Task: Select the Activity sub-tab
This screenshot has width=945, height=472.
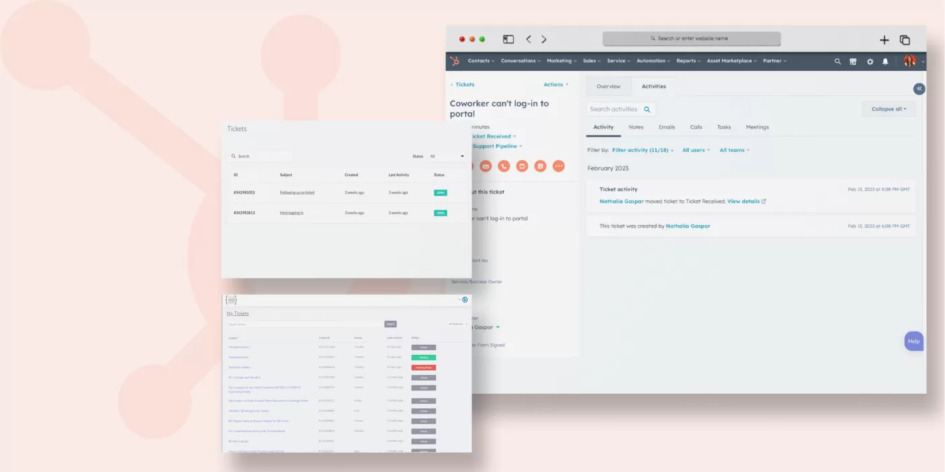Action: [603, 127]
